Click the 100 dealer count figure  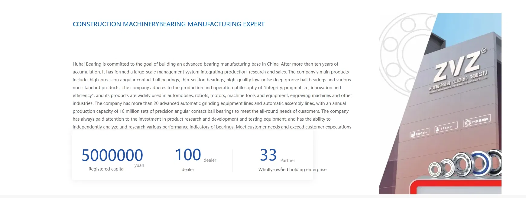coord(188,155)
